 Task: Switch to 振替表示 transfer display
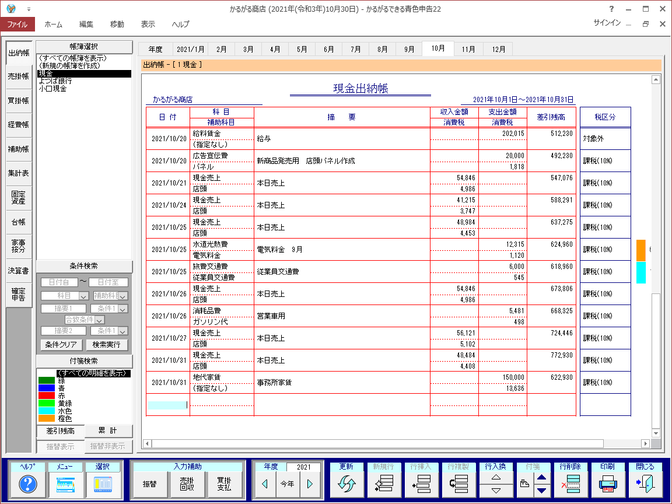click(x=61, y=447)
